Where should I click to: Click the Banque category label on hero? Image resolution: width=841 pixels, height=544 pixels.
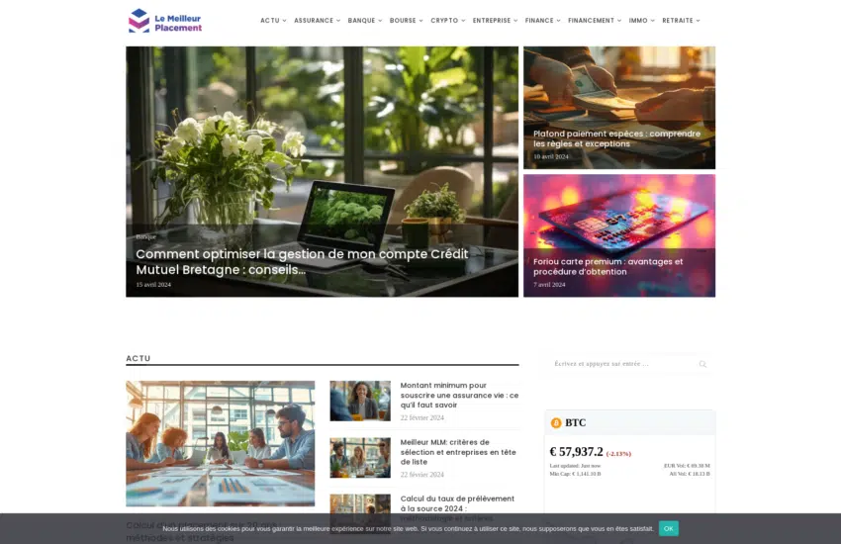pos(145,236)
